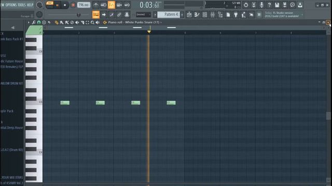Click the tempo field showing 196
Viewport: 332px width, 186px height.
point(84,5)
